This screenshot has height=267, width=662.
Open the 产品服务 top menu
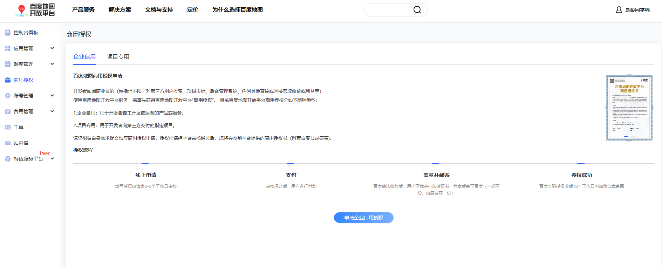click(83, 10)
